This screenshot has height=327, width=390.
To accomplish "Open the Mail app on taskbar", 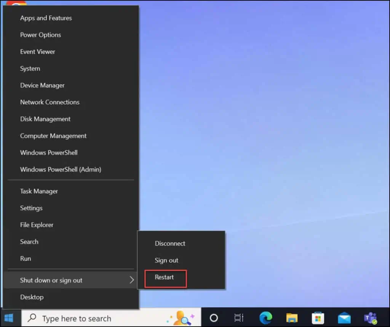I will coord(344,318).
